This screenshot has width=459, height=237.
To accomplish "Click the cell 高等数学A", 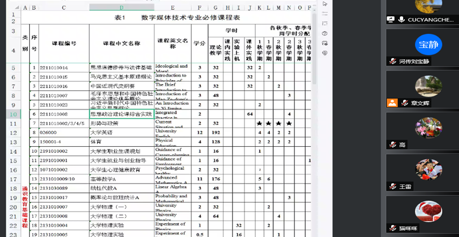I will [x=121, y=179].
